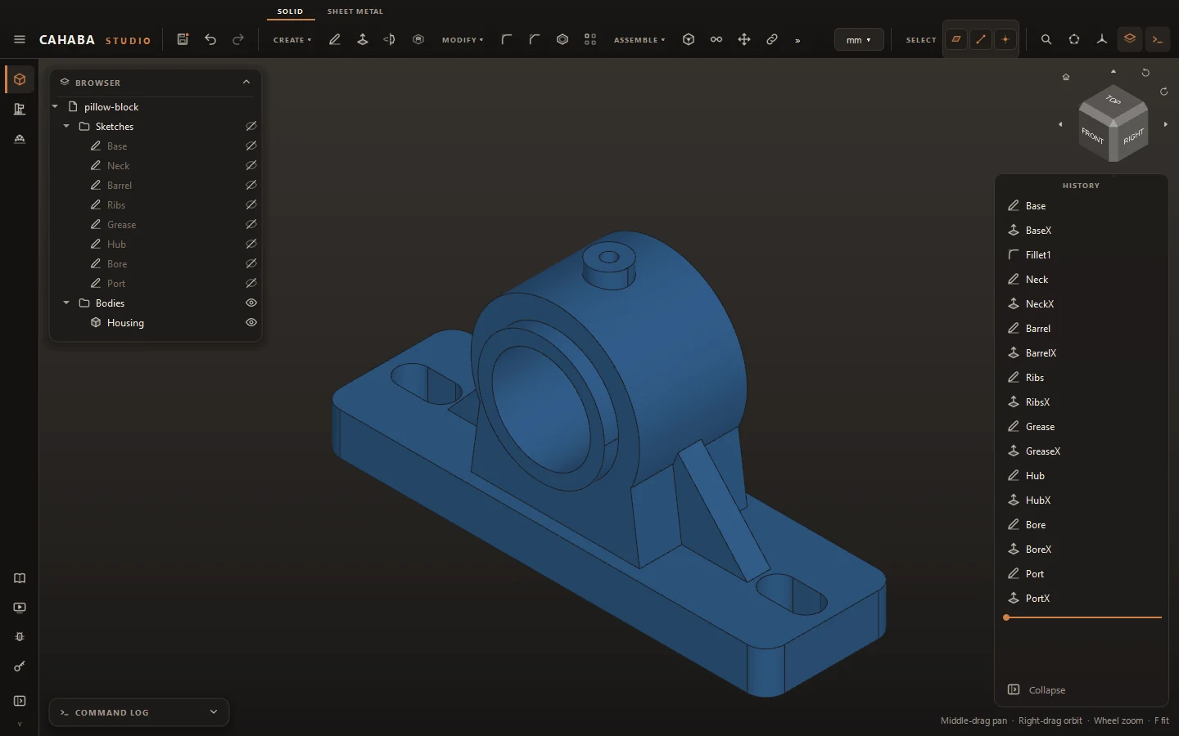Show the Grease sketch visibility

[x=251, y=224]
